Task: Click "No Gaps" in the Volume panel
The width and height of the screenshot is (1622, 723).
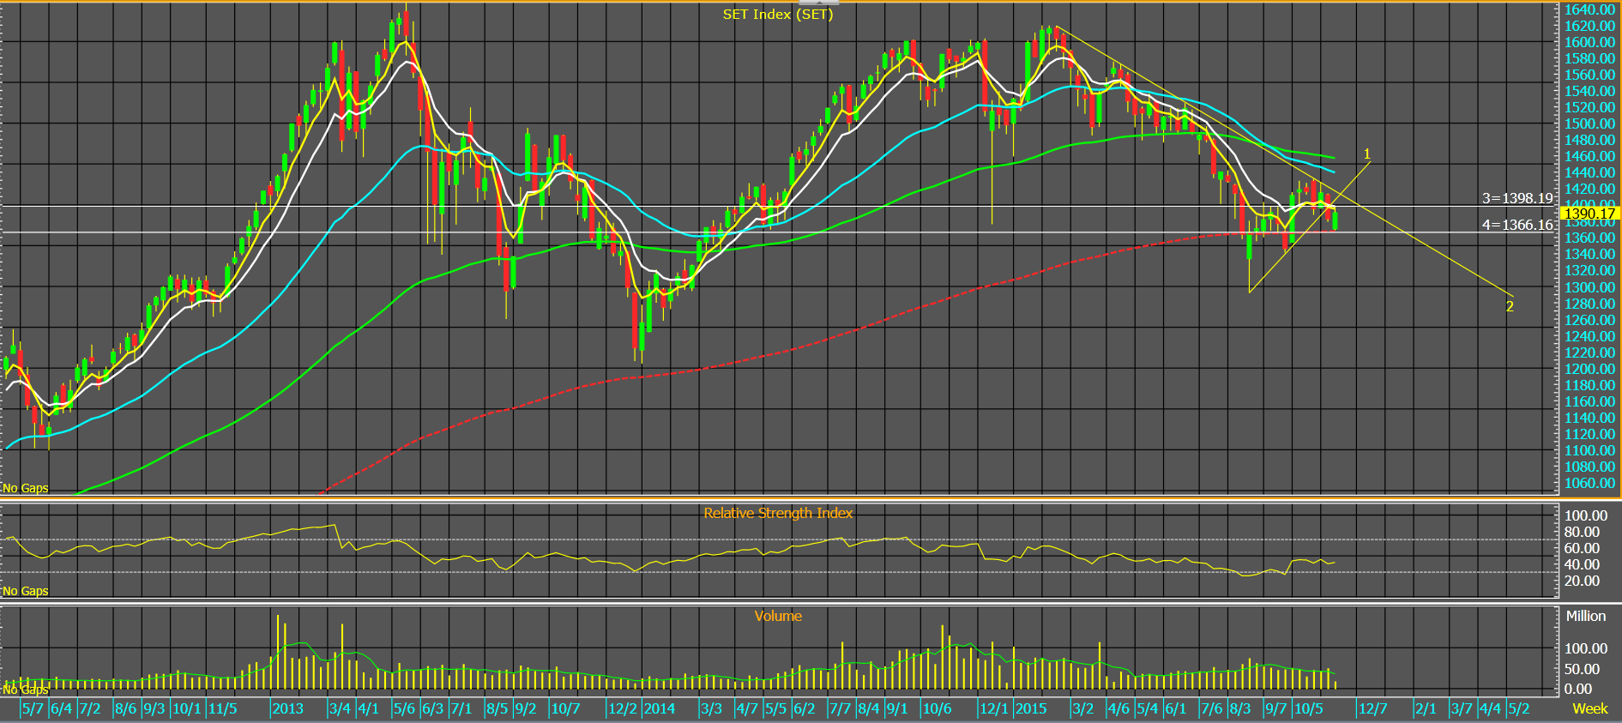Action: pyautogui.click(x=26, y=690)
